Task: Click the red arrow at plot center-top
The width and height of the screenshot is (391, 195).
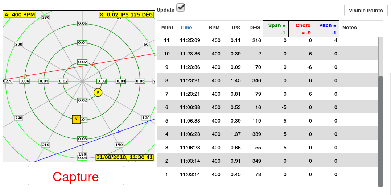Action: tap(94, 64)
